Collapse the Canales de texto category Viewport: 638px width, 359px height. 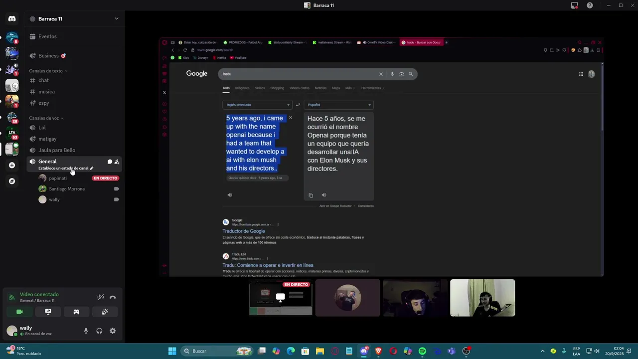click(x=48, y=71)
